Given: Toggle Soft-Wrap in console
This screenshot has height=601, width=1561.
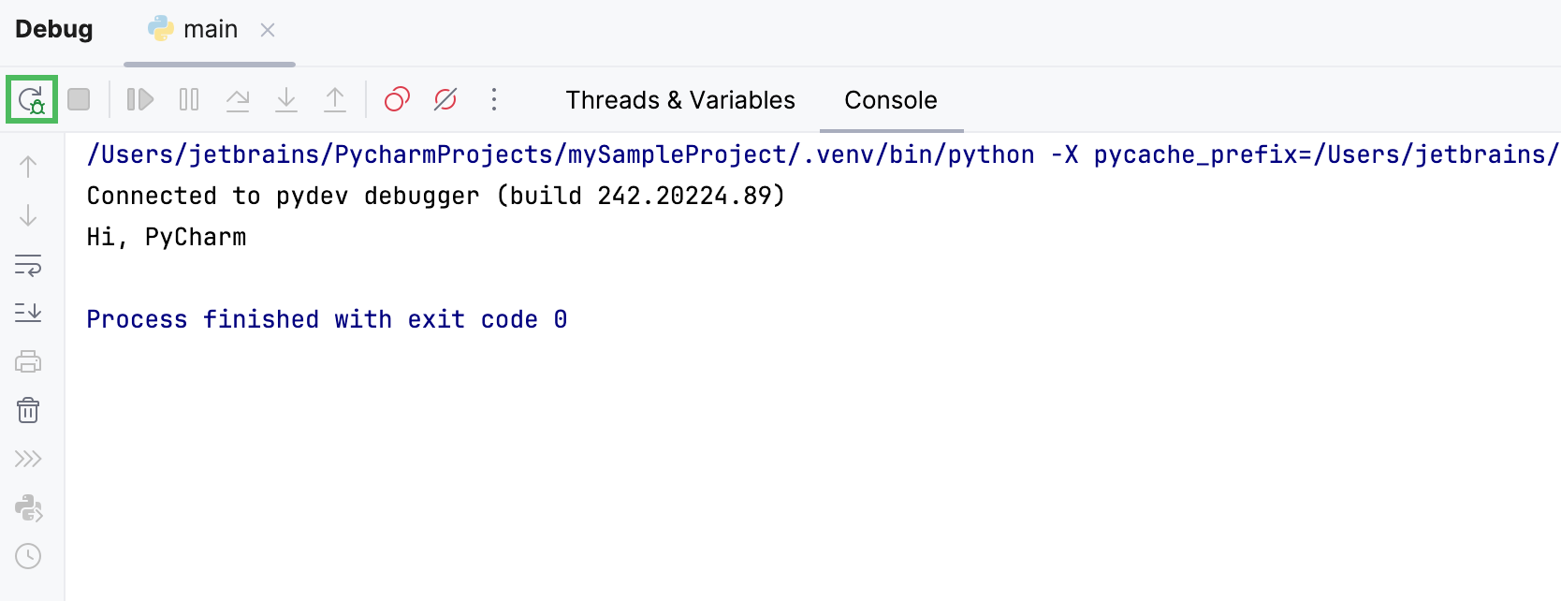Looking at the screenshot, I should pyautogui.click(x=28, y=265).
